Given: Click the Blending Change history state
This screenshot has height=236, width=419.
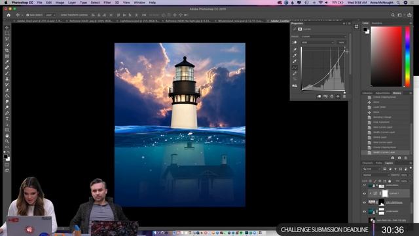Looking at the screenshot, I should (382, 117).
